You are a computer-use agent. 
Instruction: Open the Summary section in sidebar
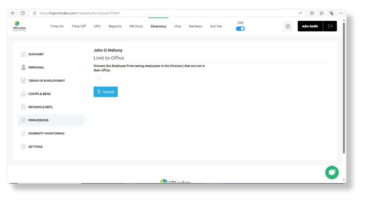(x=36, y=54)
